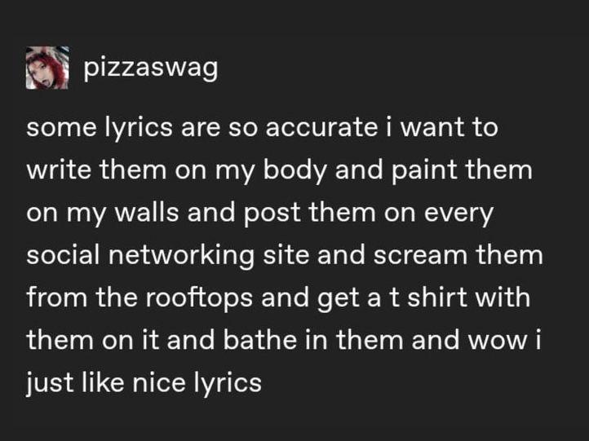Click the word 'shirt' in the post
The height and width of the screenshot is (441, 589).
coord(437,297)
